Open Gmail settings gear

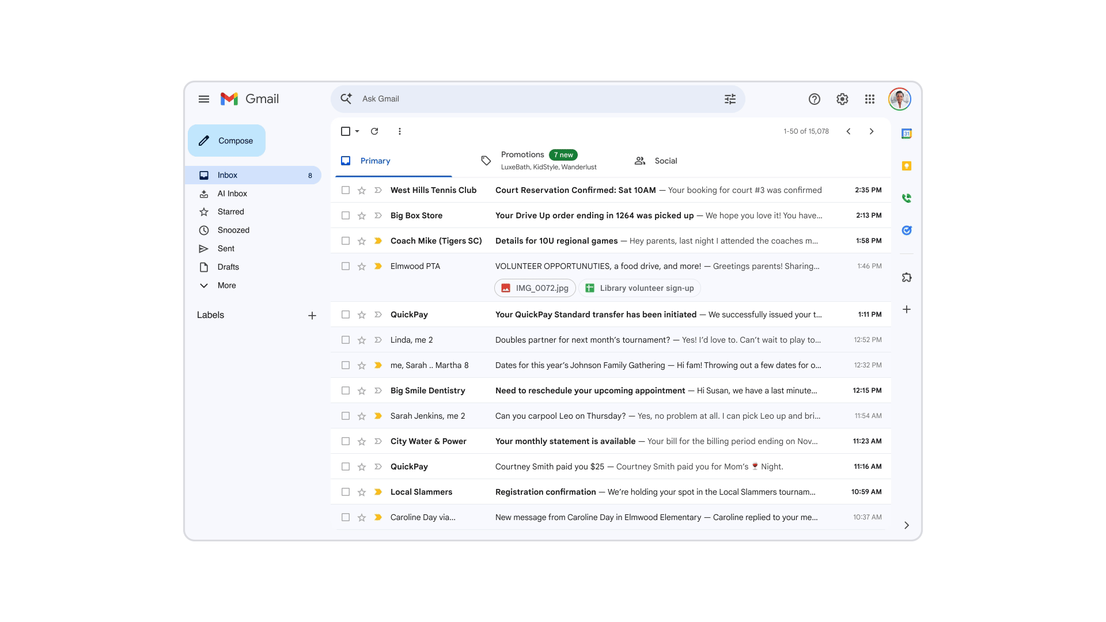click(842, 99)
